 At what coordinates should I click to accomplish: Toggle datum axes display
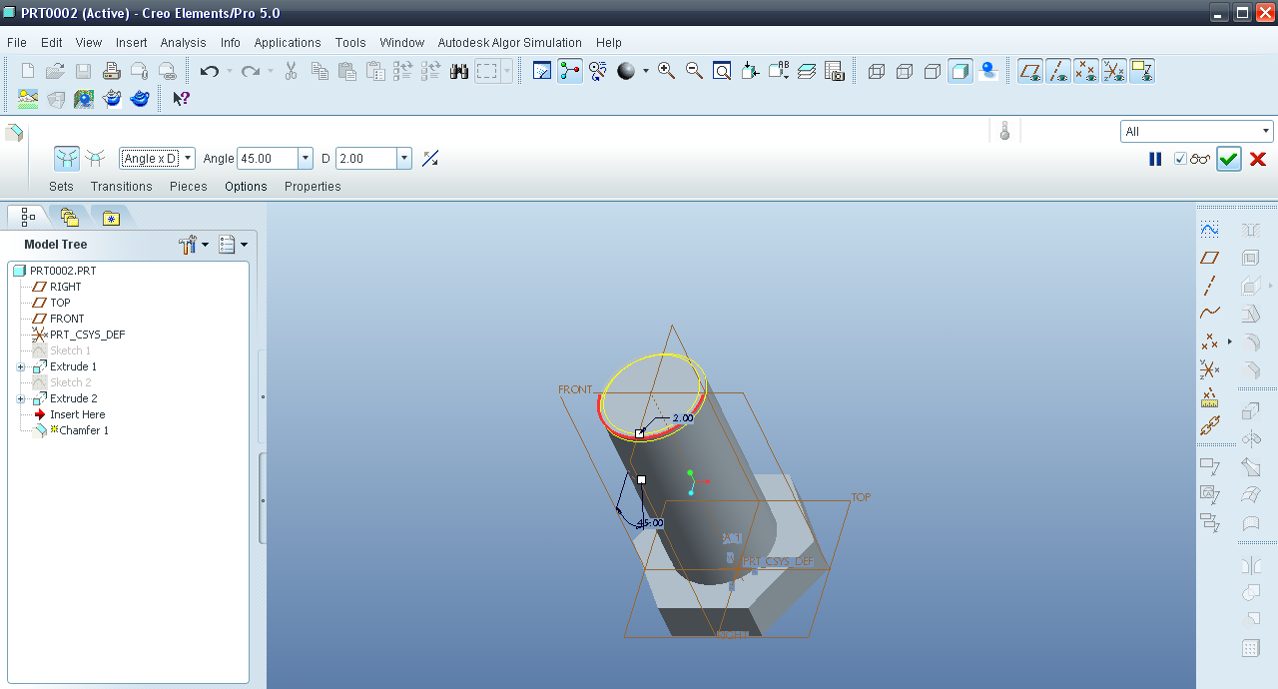[x=1058, y=71]
